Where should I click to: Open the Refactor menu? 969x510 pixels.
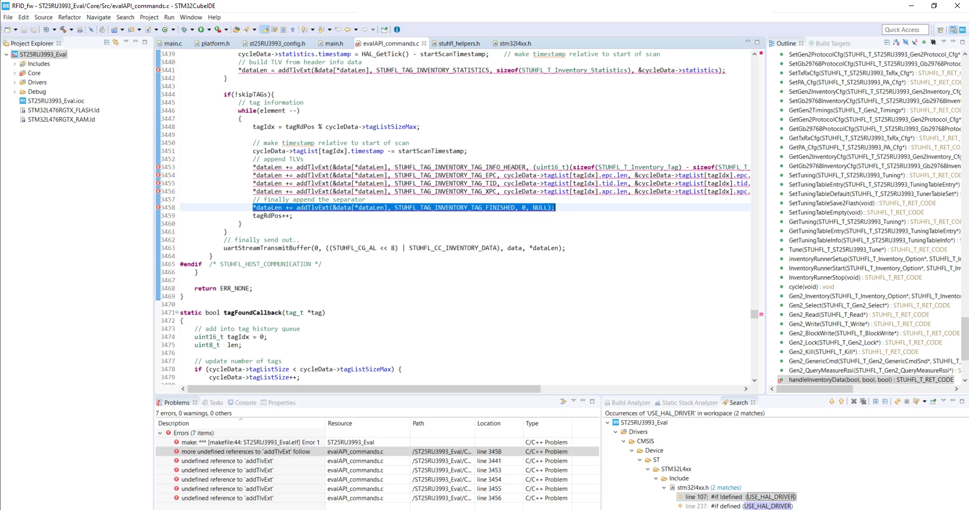click(69, 17)
